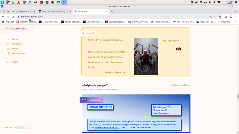
Task: Open 'in the world i see' link
Action: tap(181, 85)
